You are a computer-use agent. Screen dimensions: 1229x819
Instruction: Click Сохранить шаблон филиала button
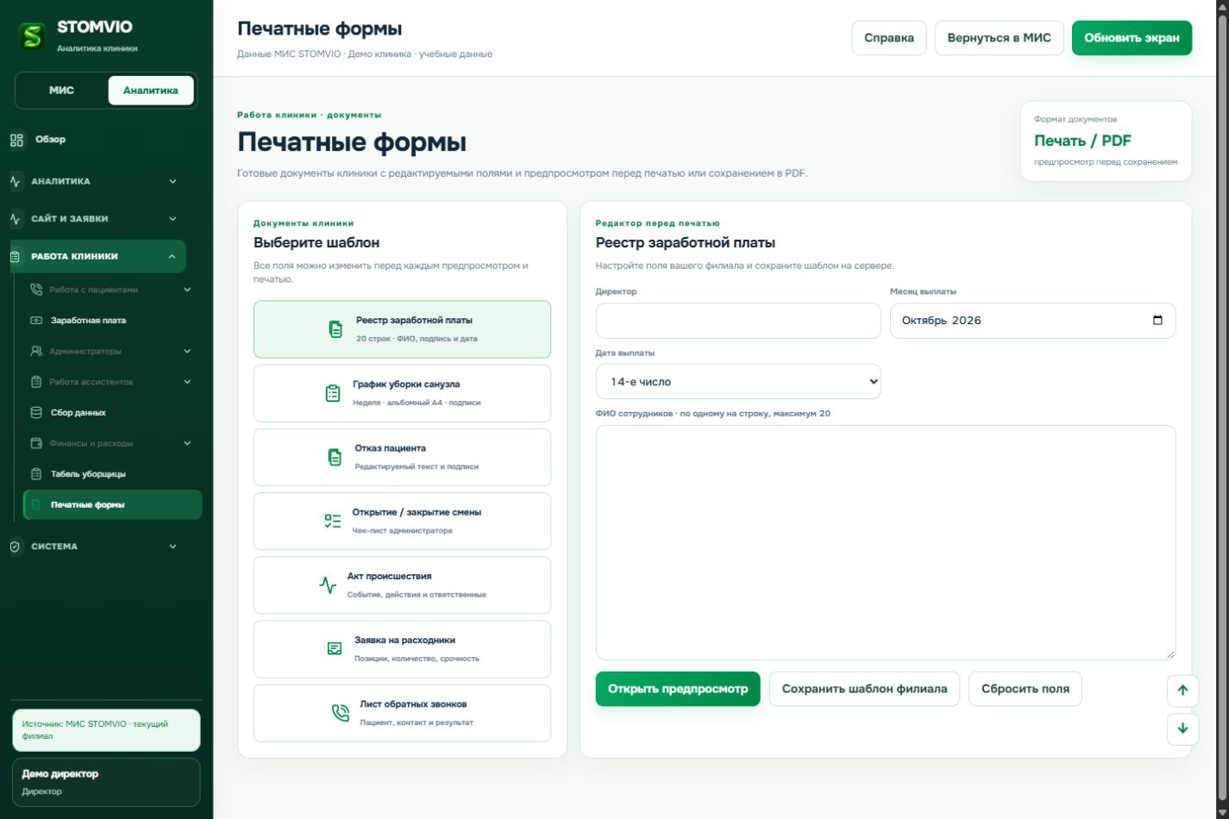(864, 689)
